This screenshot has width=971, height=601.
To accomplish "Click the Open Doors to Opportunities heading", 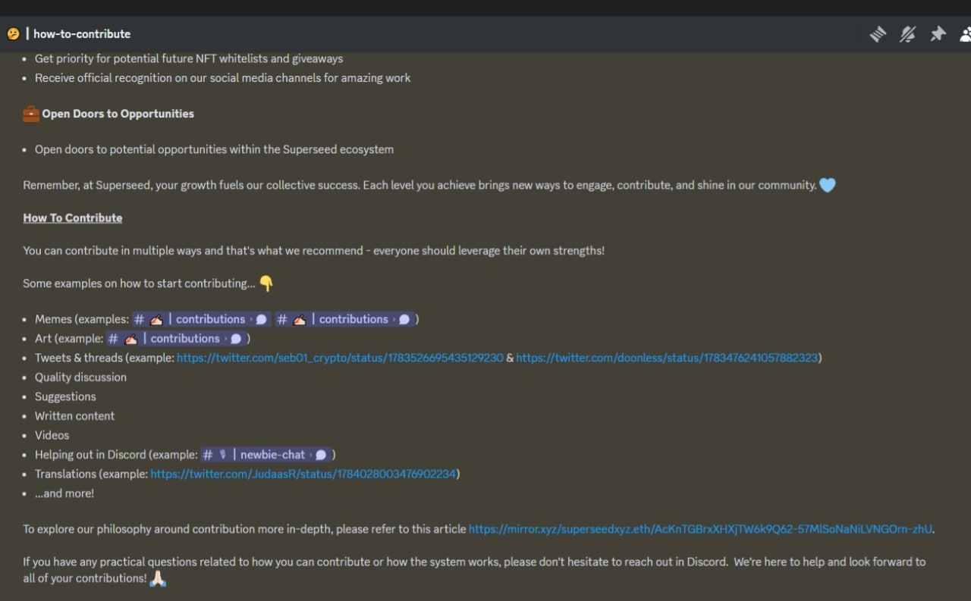I will click(x=118, y=114).
